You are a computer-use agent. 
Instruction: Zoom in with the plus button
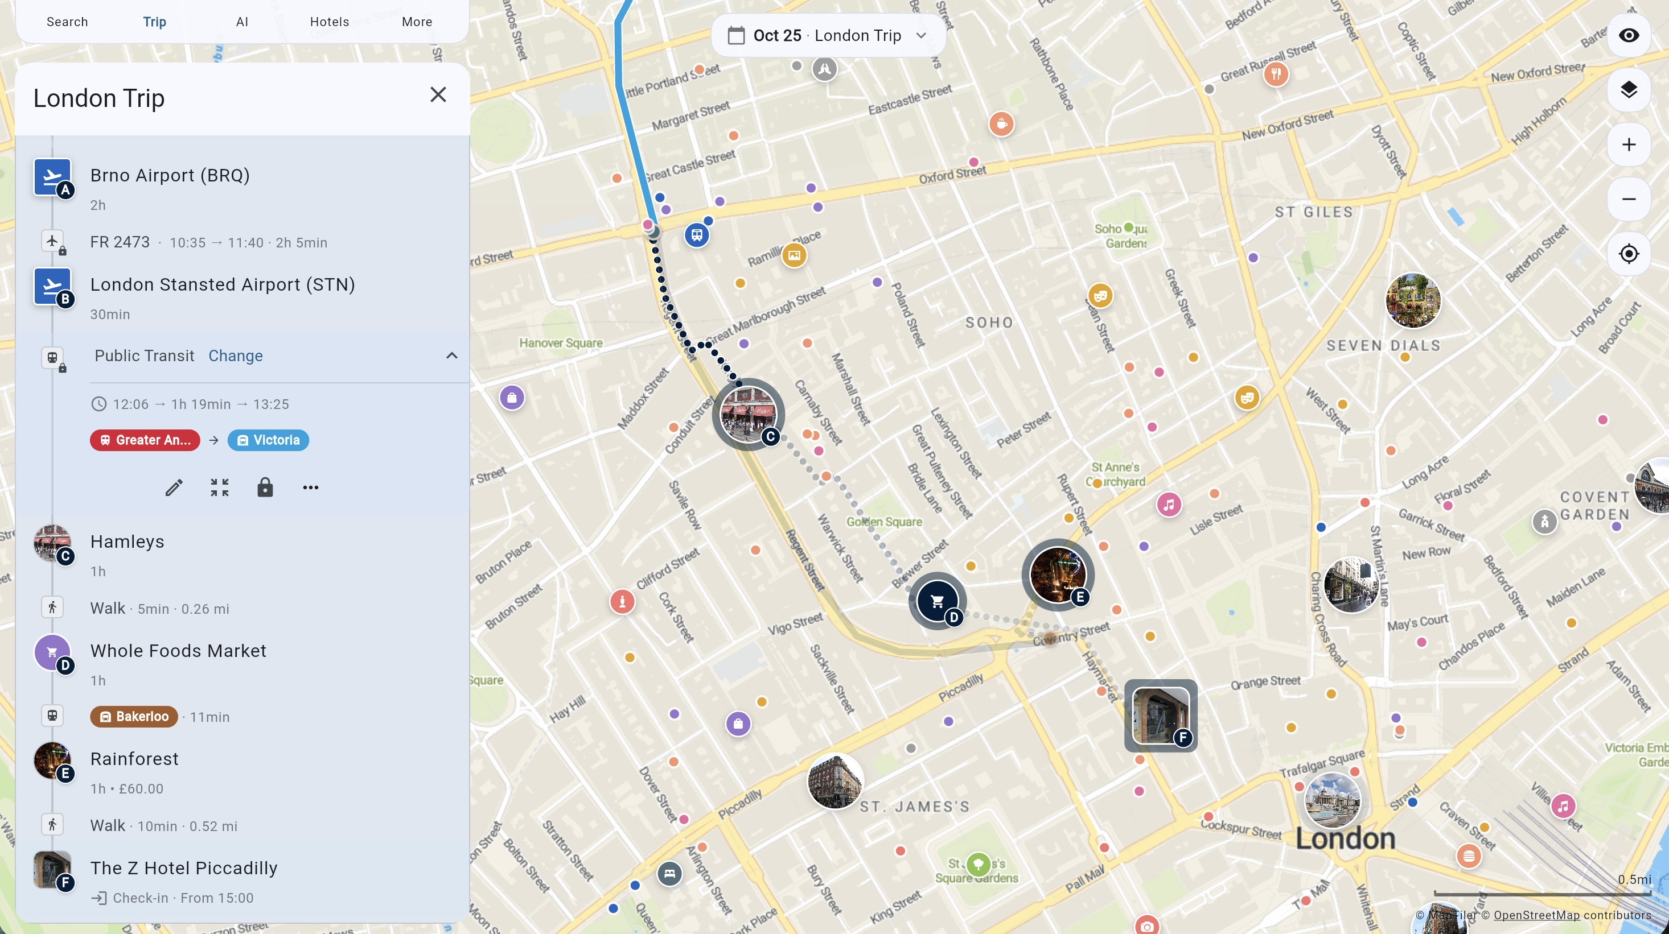[1629, 144]
